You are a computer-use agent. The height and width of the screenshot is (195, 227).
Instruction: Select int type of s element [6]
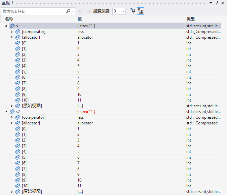(x=189, y=77)
